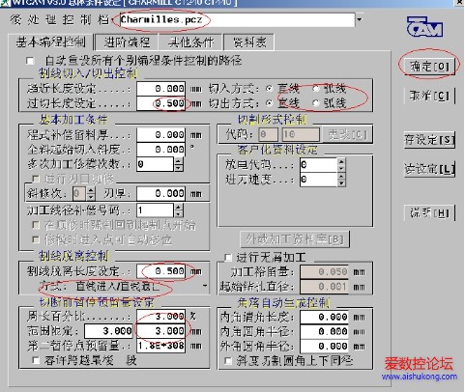
Task: Switch to the 进阶编程 tab
Action: tap(127, 42)
